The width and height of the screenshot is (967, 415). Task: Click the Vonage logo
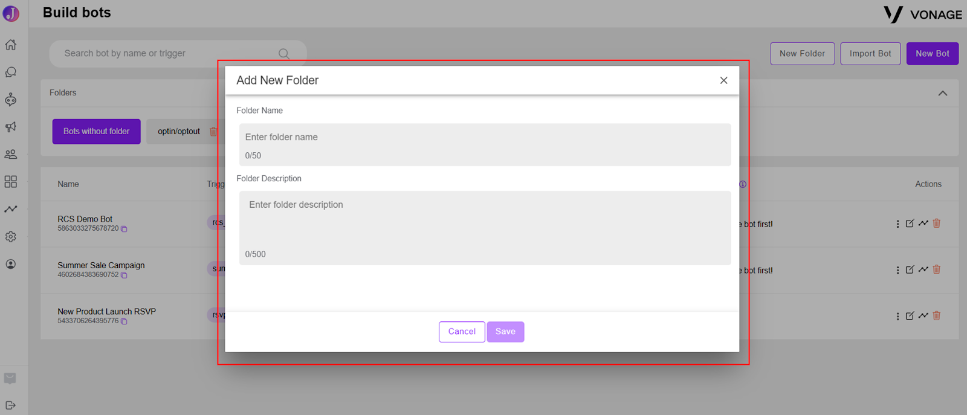click(923, 14)
